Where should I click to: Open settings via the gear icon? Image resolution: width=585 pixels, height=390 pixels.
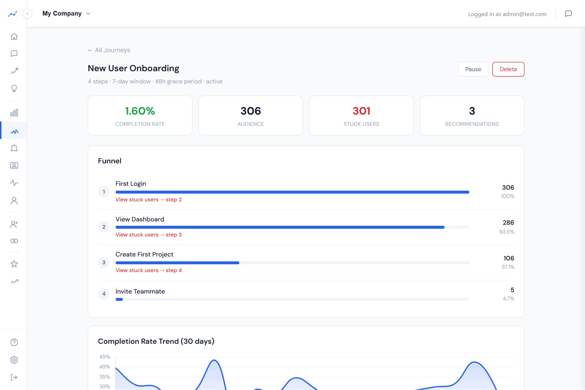point(14,360)
